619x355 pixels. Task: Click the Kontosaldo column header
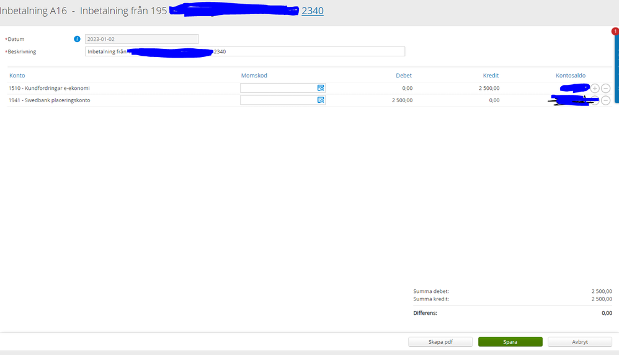(570, 76)
